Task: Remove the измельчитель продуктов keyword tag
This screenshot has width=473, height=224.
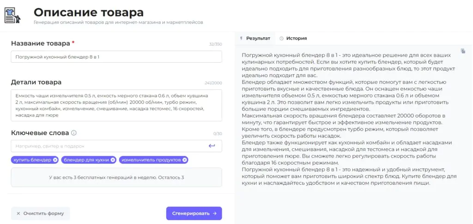Action: 185,160
